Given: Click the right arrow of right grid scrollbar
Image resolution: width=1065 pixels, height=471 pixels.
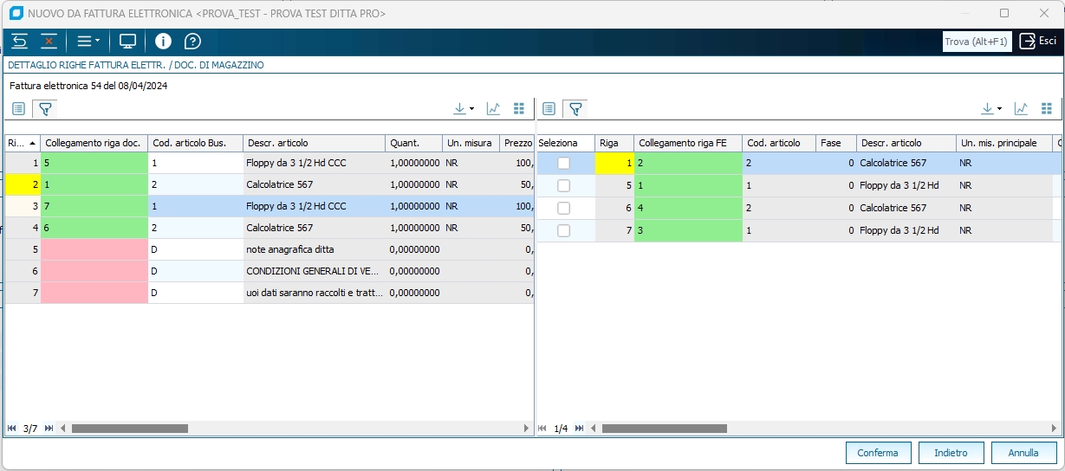Looking at the screenshot, I should coord(1055,429).
